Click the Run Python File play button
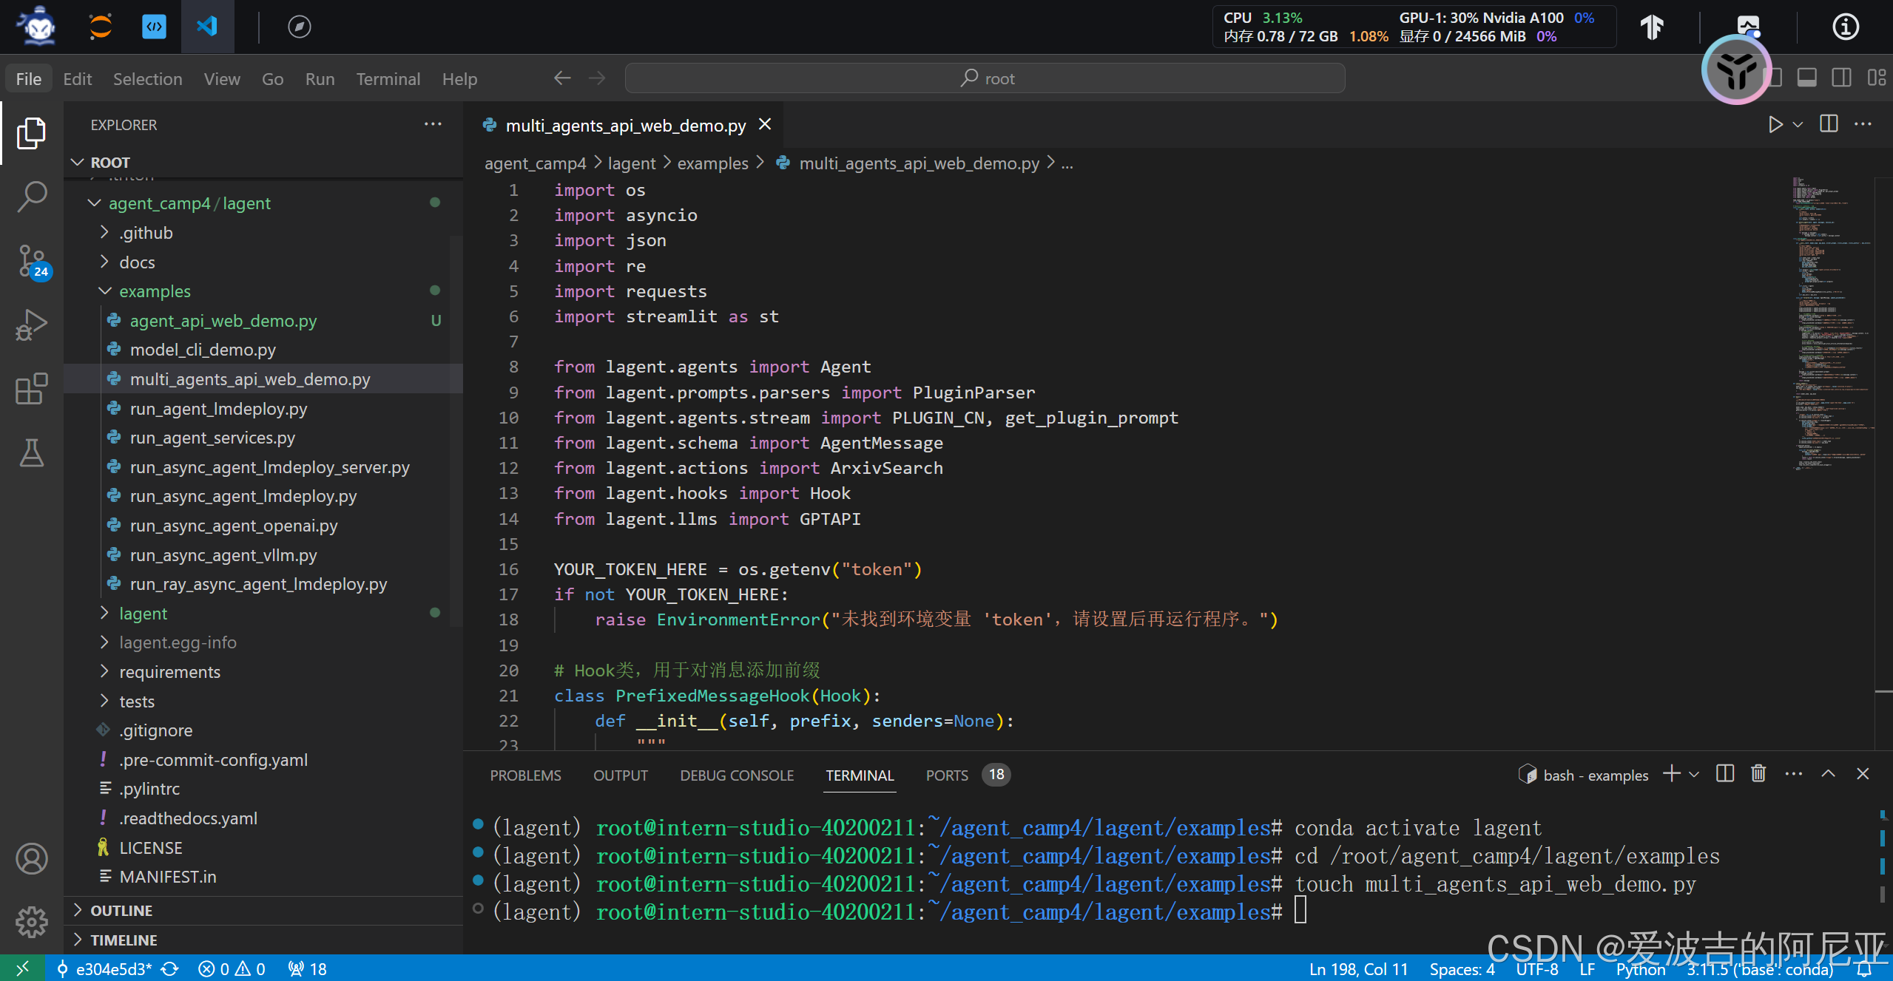 pyautogui.click(x=1775, y=124)
